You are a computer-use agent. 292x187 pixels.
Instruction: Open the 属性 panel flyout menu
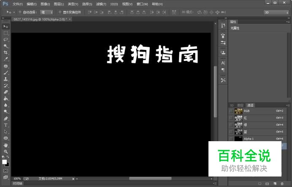288,22
